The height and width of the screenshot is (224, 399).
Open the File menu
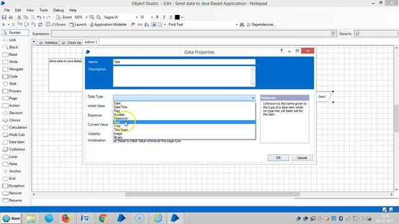click(x=7, y=10)
